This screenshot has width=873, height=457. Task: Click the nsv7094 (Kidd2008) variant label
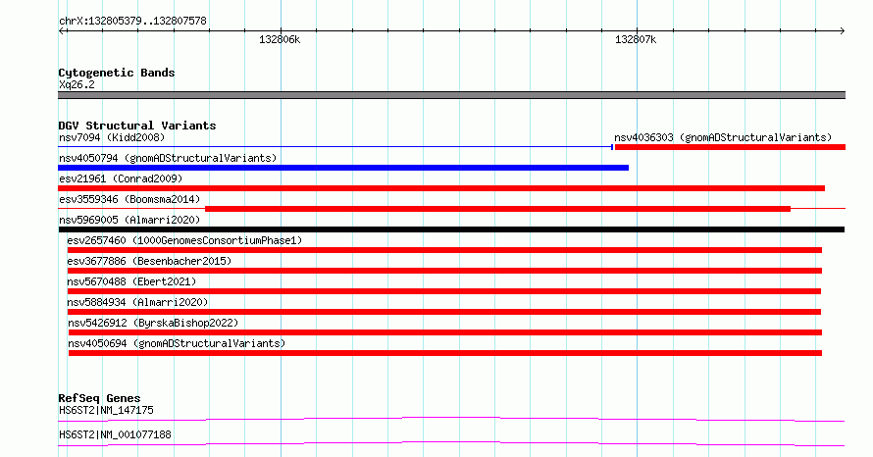112,137
